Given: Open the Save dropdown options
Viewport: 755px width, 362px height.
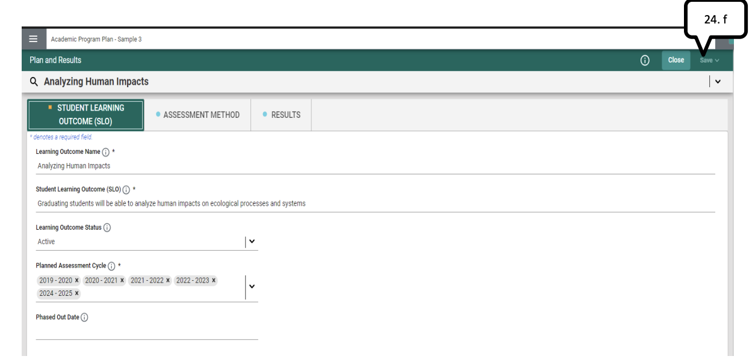Looking at the screenshot, I should coord(716,60).
